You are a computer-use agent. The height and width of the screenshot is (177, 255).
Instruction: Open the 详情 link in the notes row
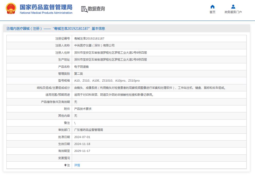pyautogui.click(x=77, y=165)
